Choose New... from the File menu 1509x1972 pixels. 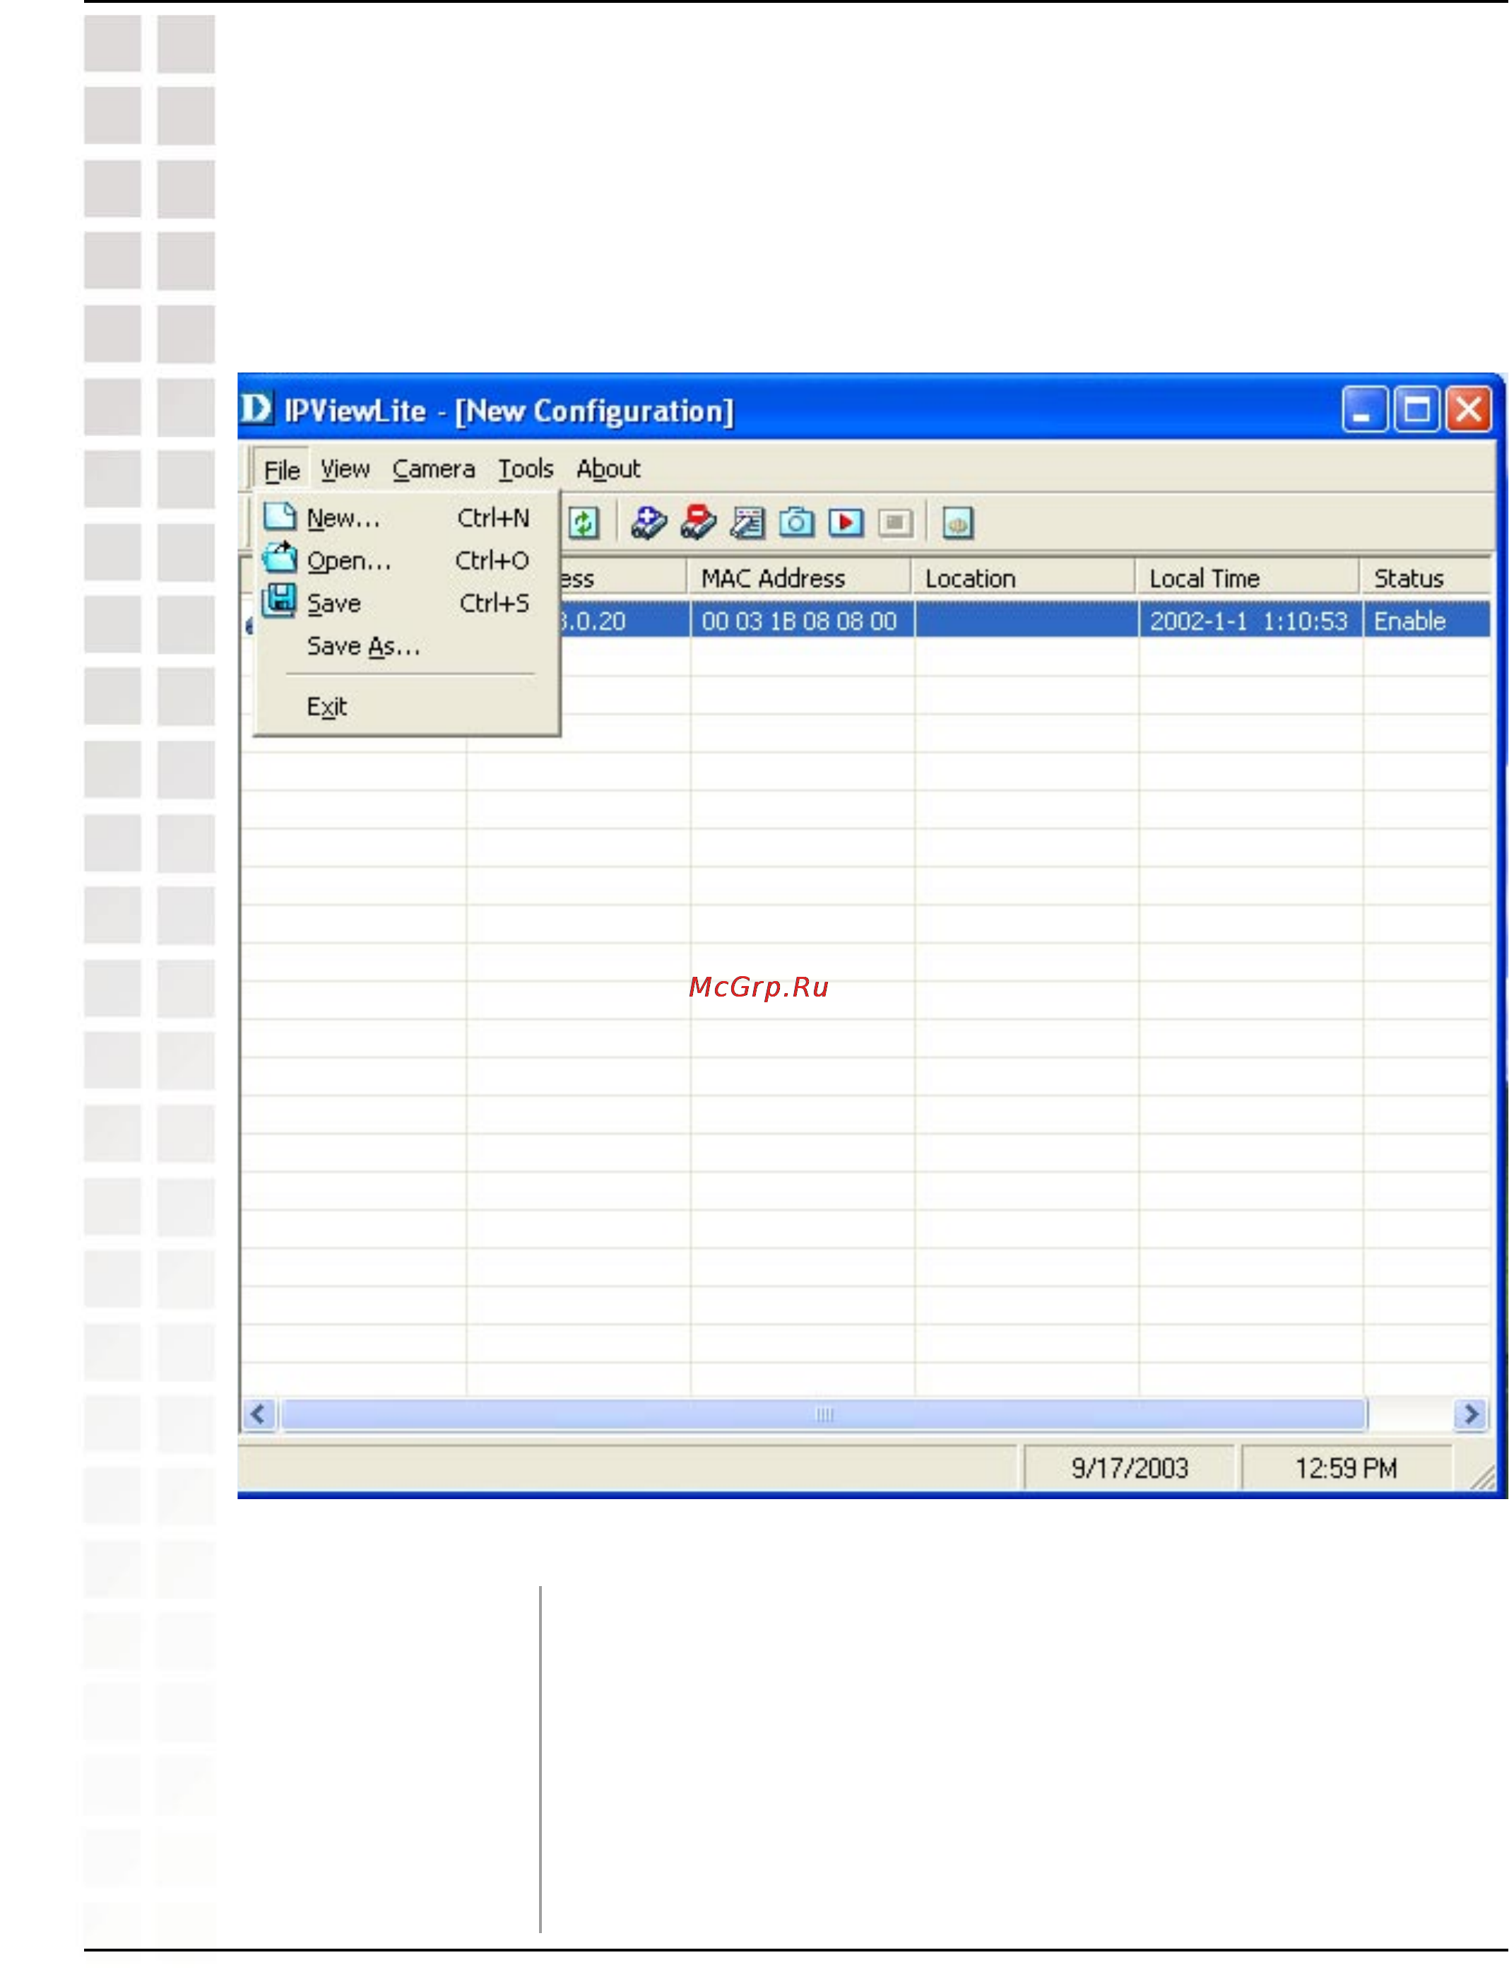(407, 518)
